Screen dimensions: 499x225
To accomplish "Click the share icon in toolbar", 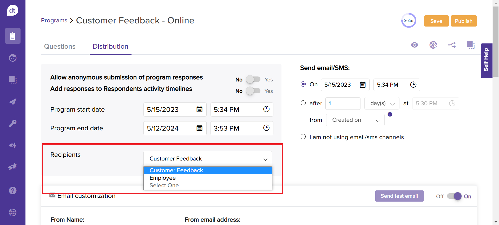I will pos(452,45).
